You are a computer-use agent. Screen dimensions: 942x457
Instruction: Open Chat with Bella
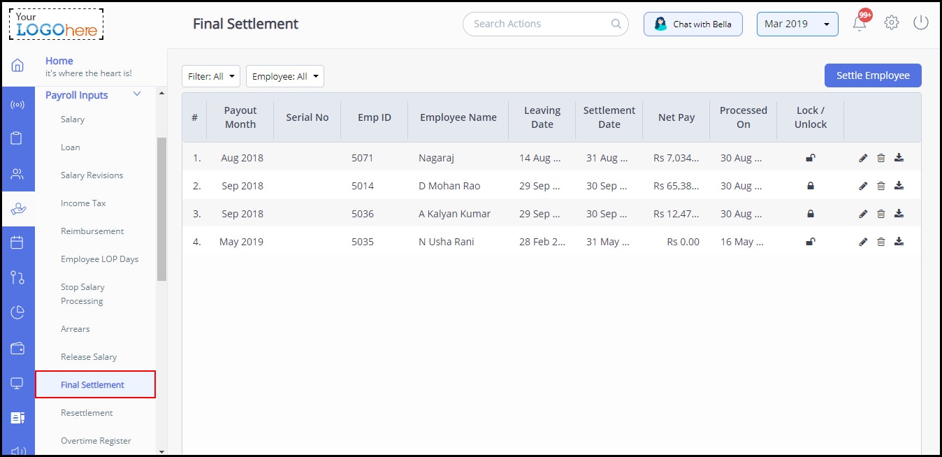coord(693,24)
